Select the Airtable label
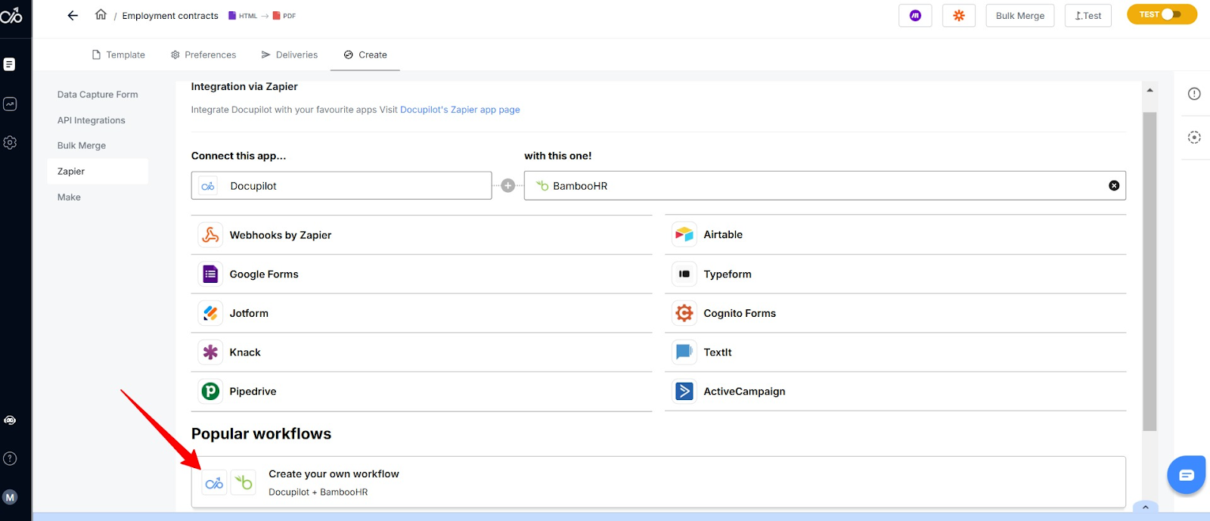1210x521 pixels. (723, 234)
